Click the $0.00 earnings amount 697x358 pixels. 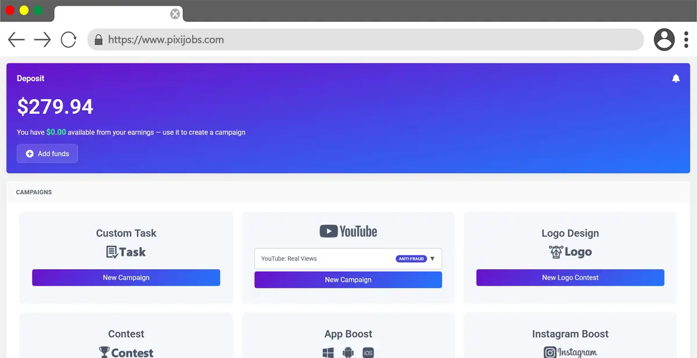(x=56, y=132)
